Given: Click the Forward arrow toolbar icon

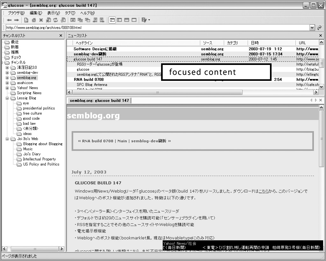Looking at the screenshot, I should tap(16, 20).
